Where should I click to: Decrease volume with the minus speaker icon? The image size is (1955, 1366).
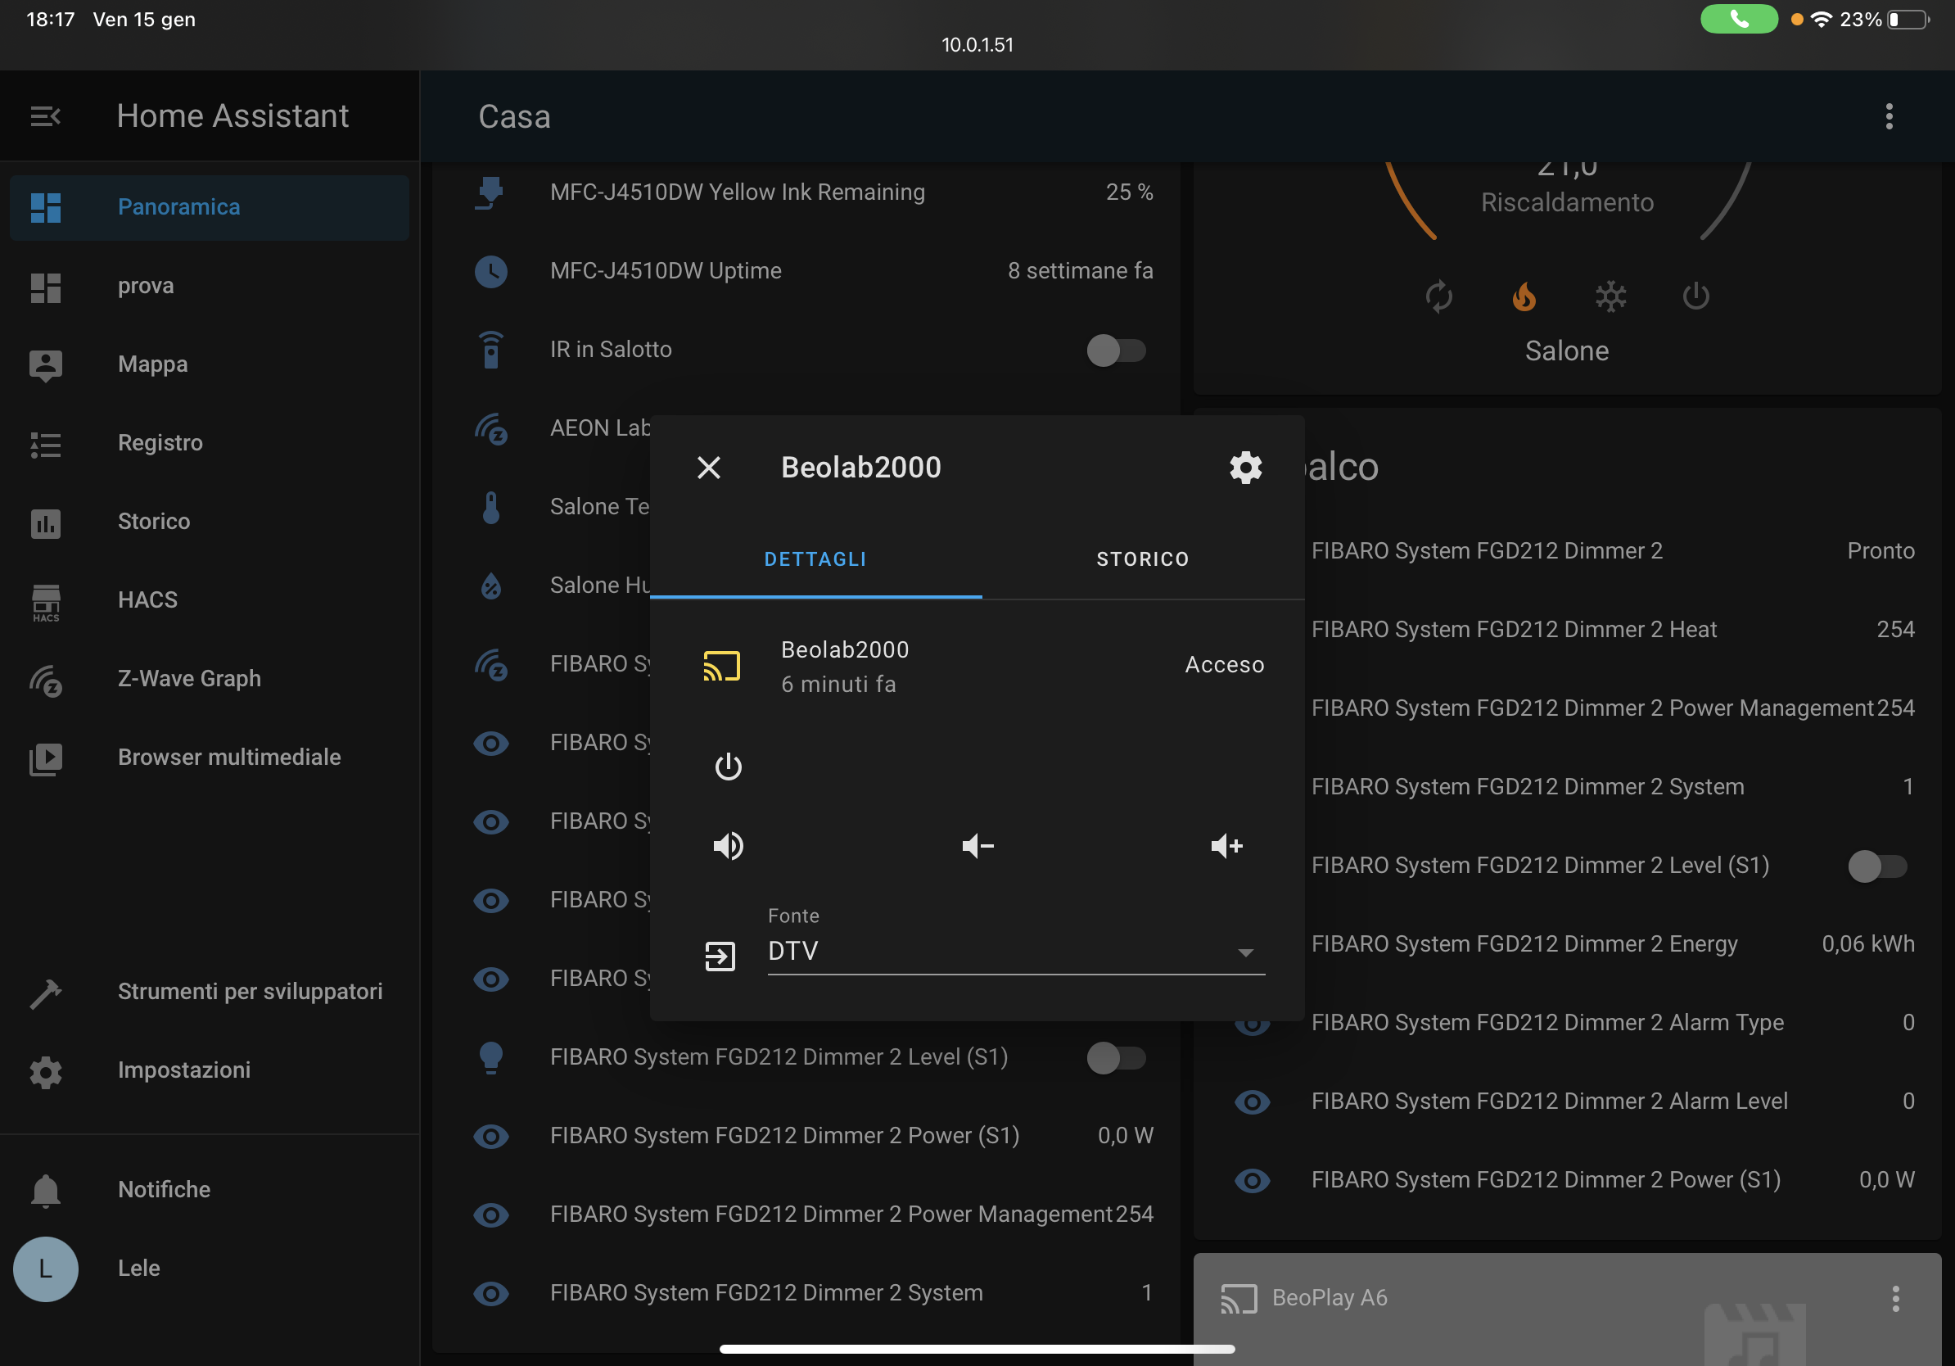(977, 846)
